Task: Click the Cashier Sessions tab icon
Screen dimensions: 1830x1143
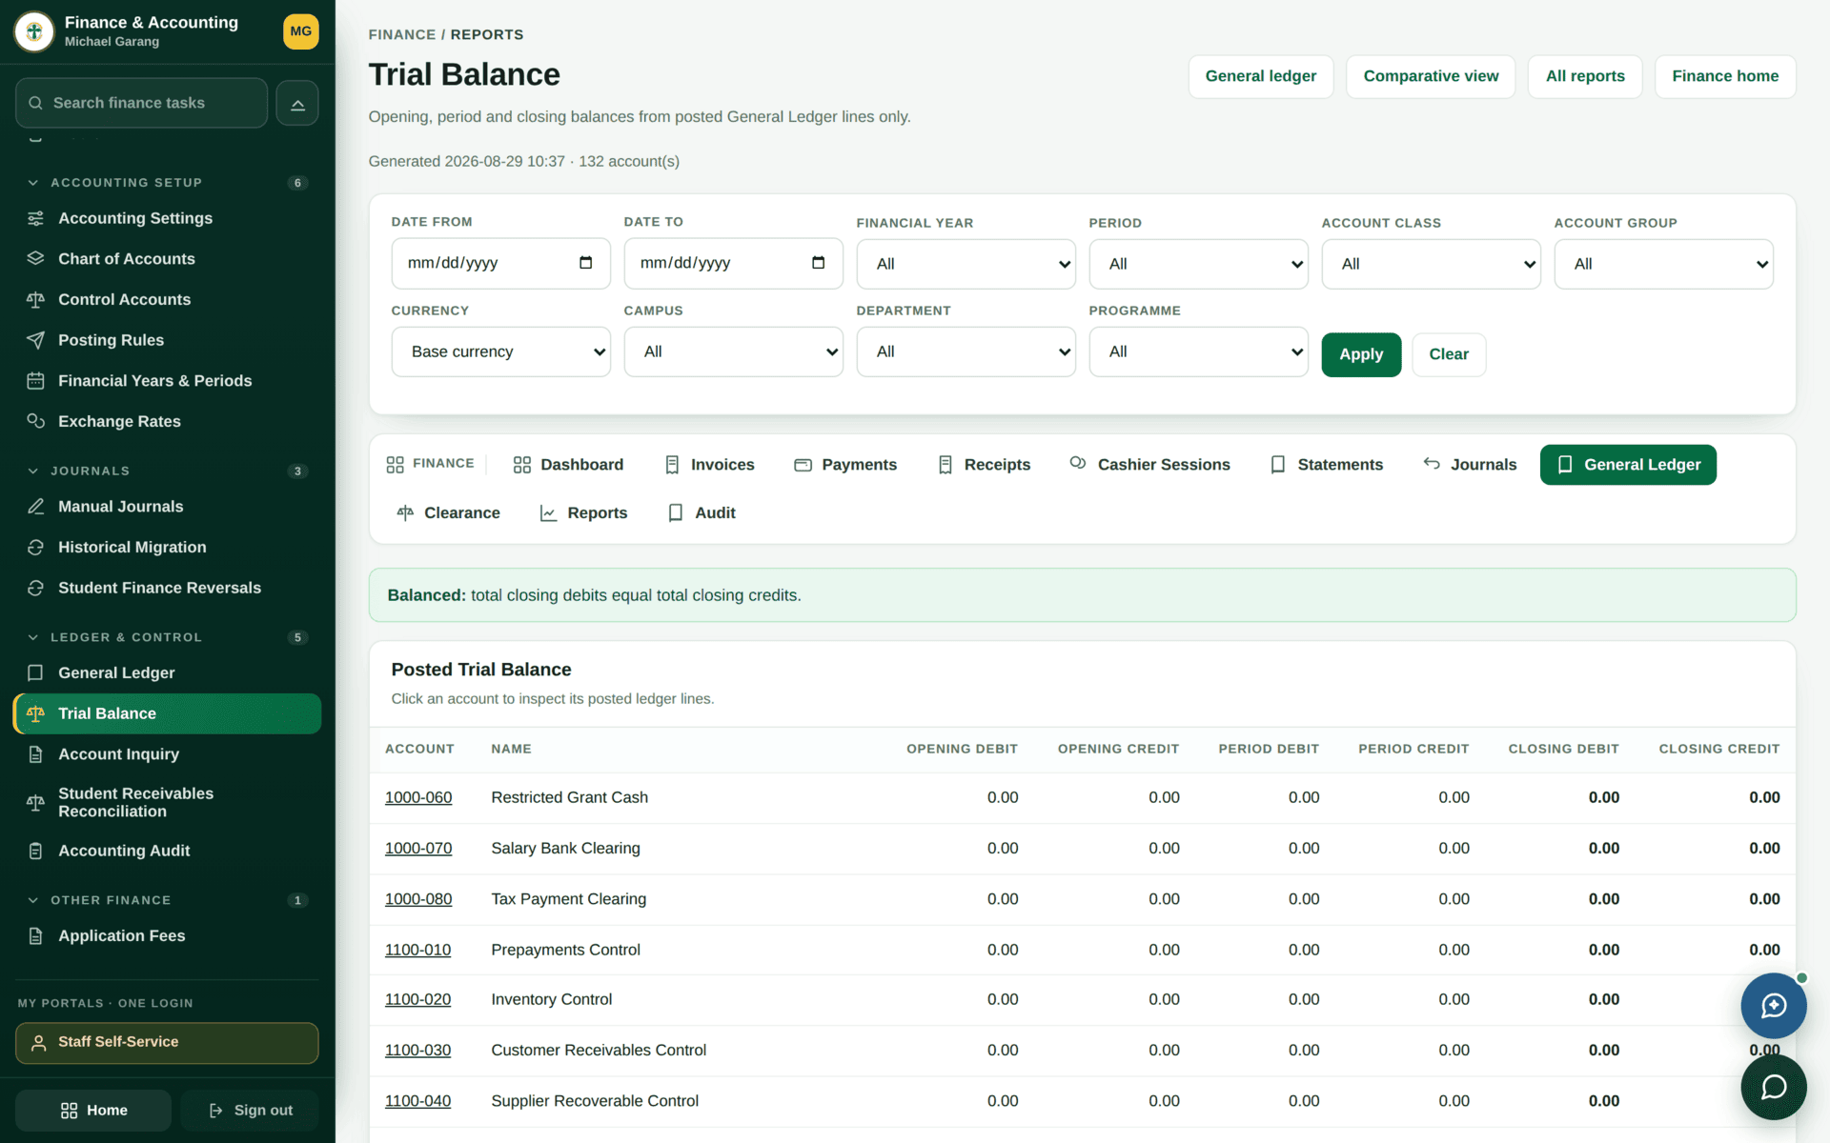Action: click(x=1078, y=464)
